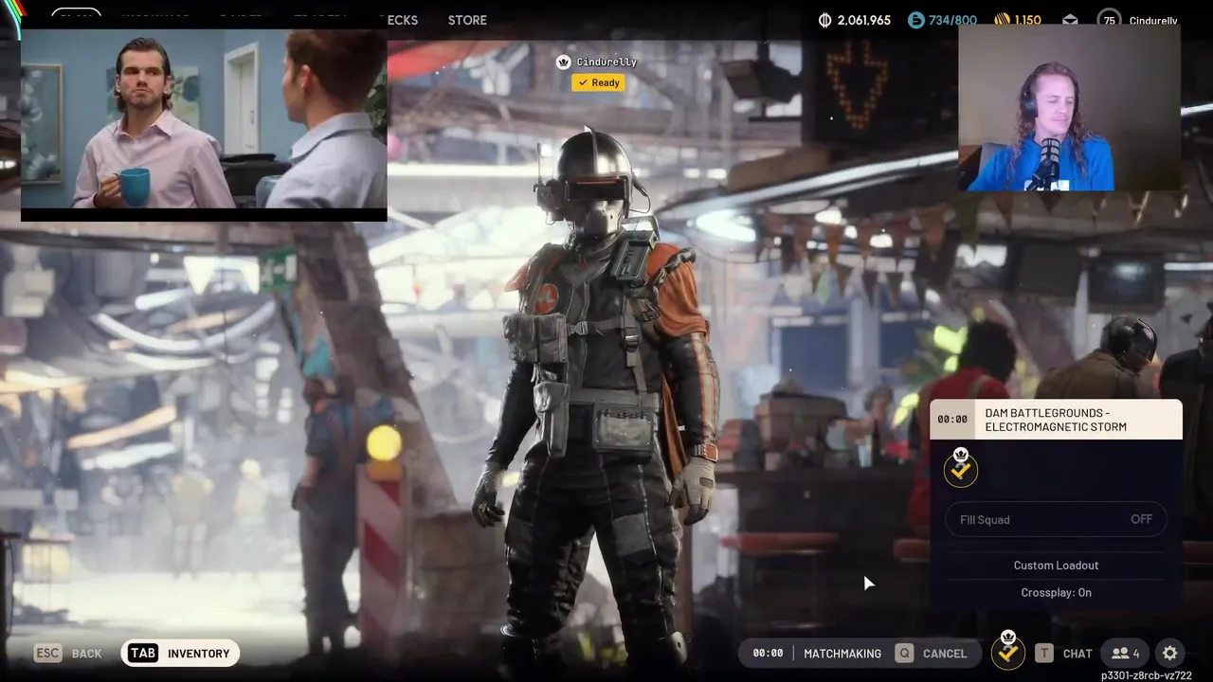Toggle Fill Squad OFF switch
The image size is (1213, 682).
[x=1056, y=519]
